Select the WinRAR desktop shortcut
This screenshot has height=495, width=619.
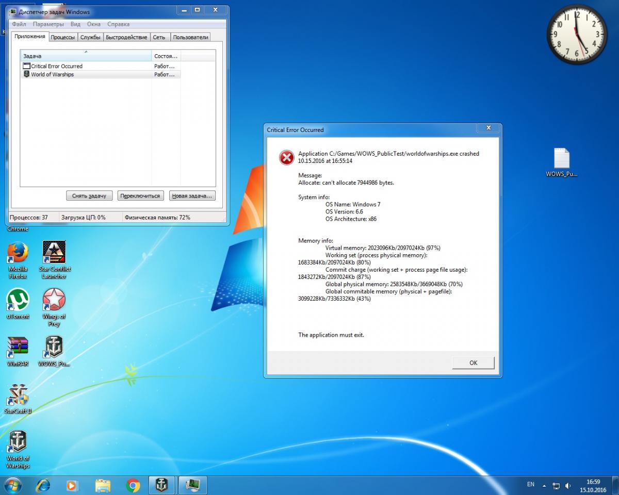18,352
